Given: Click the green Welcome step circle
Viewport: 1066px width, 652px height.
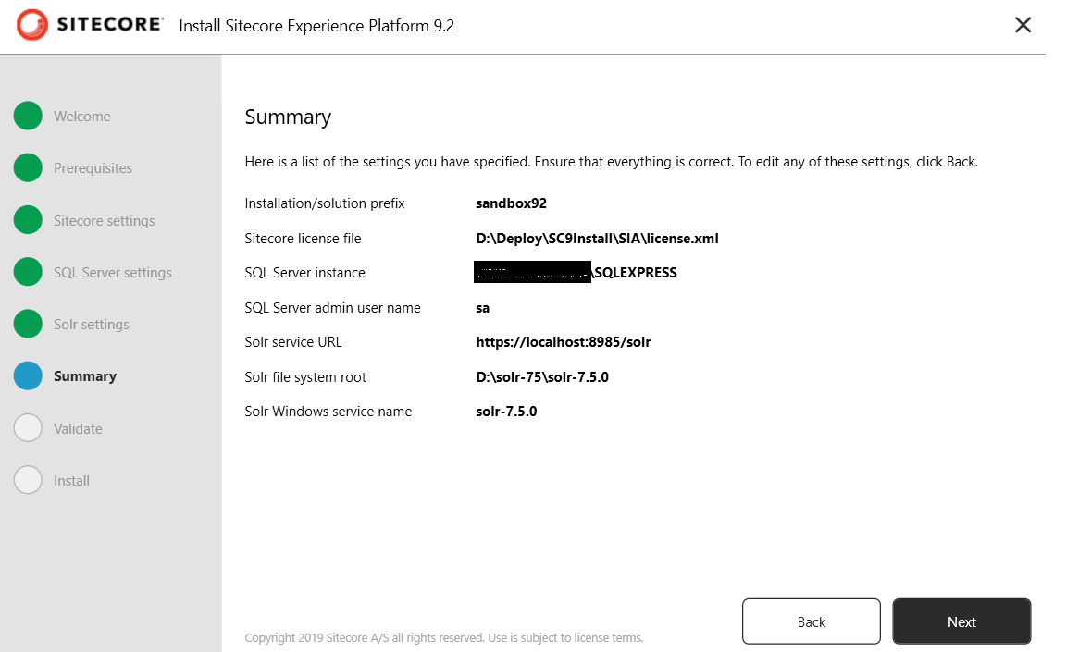Looking at the screenshot, I should [x=28, y=116].
